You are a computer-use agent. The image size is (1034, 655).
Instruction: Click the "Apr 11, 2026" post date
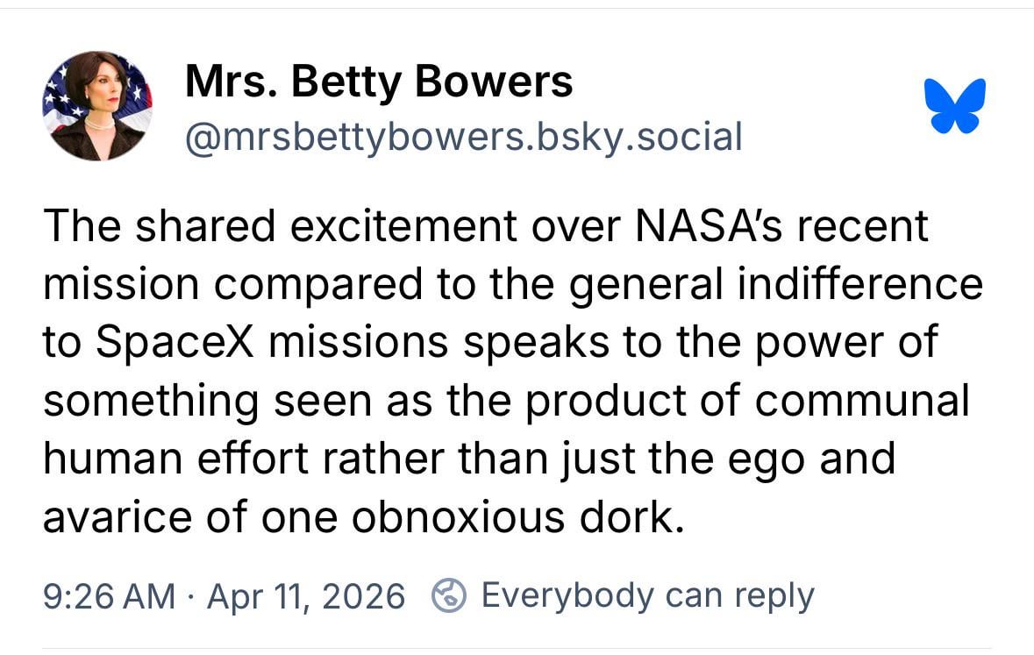click(306, 596)
